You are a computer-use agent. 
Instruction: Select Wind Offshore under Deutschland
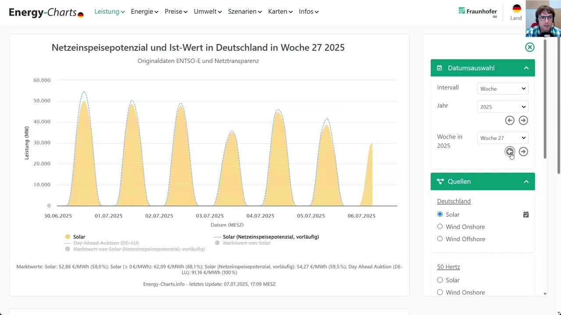[x=440, y=239]
